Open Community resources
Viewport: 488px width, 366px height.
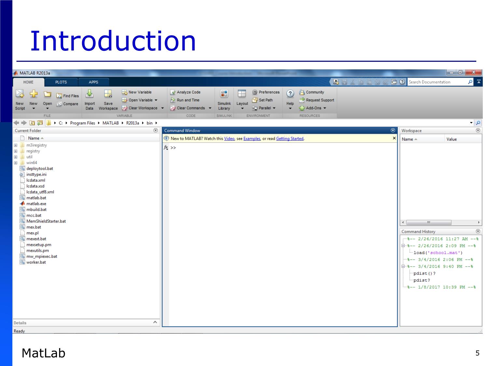[x=312, y=92]
